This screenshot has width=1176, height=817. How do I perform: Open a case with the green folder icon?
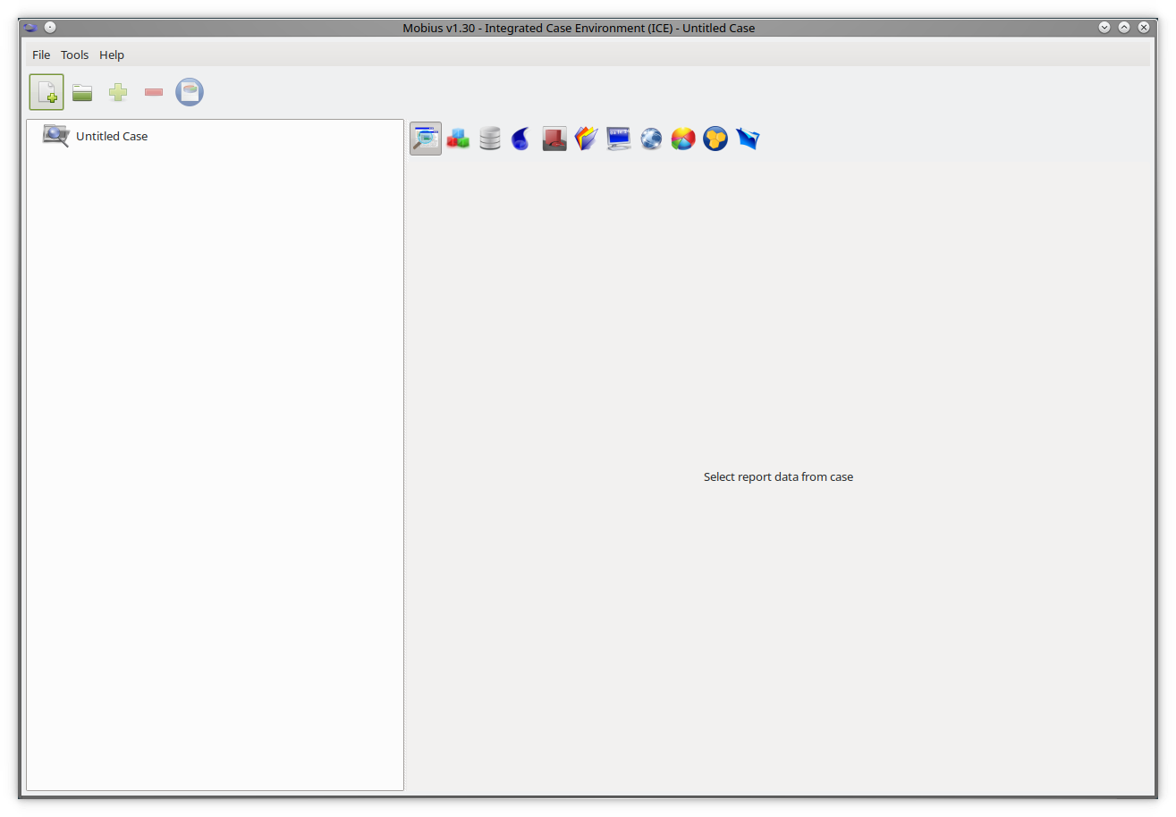pyautogui.click(x=82, y=92)
